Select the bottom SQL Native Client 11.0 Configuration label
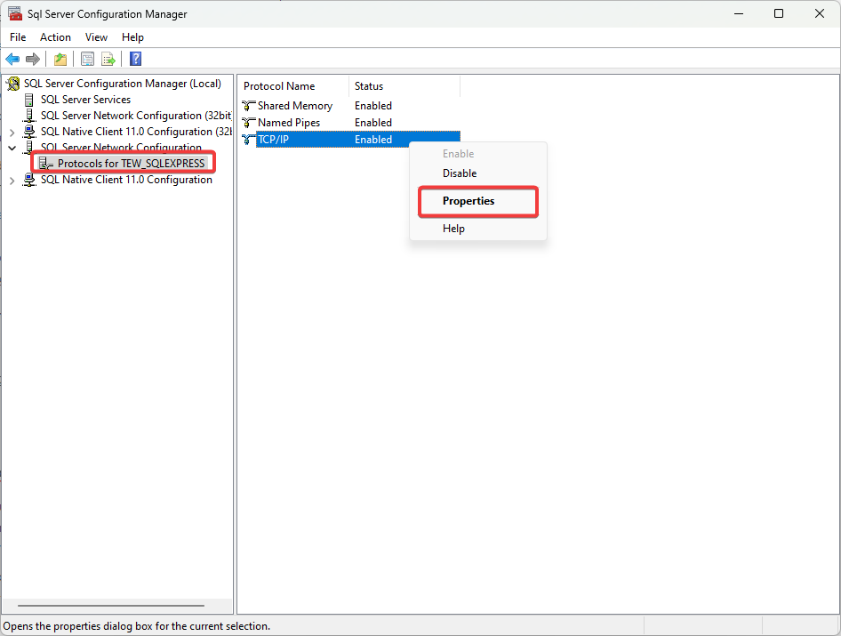The height and width of the screenshot is (636, 841). pyautogui.click(x=126, y=180)
